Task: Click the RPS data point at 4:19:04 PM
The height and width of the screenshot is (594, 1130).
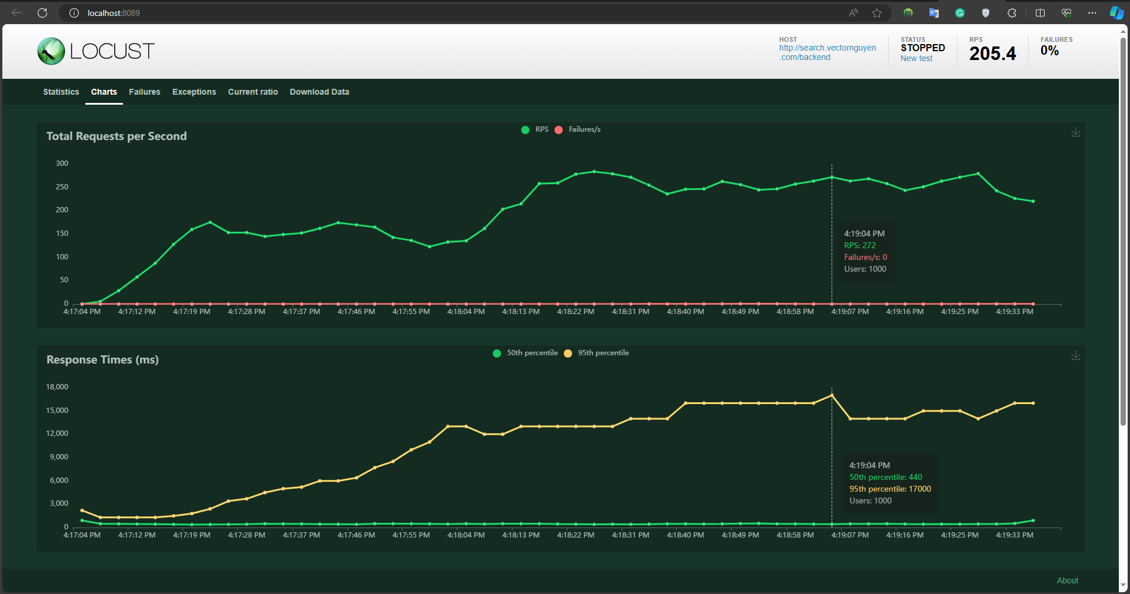Action: [832, 177]
